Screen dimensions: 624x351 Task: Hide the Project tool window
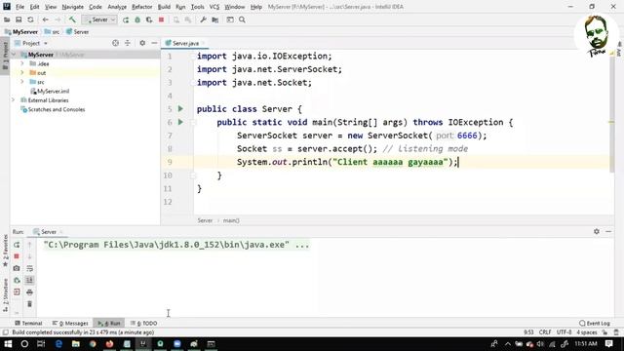pos(154,43)
